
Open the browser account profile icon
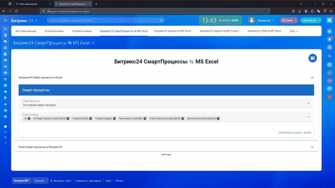306,11
